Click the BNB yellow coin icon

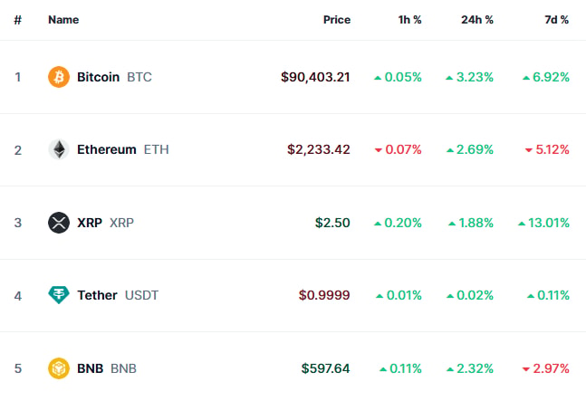(x=59, y=368)
